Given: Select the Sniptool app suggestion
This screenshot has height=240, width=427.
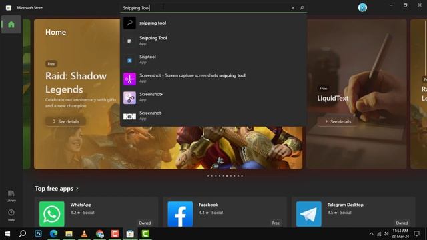Looking at the screenshot, I should click(213, 59).
